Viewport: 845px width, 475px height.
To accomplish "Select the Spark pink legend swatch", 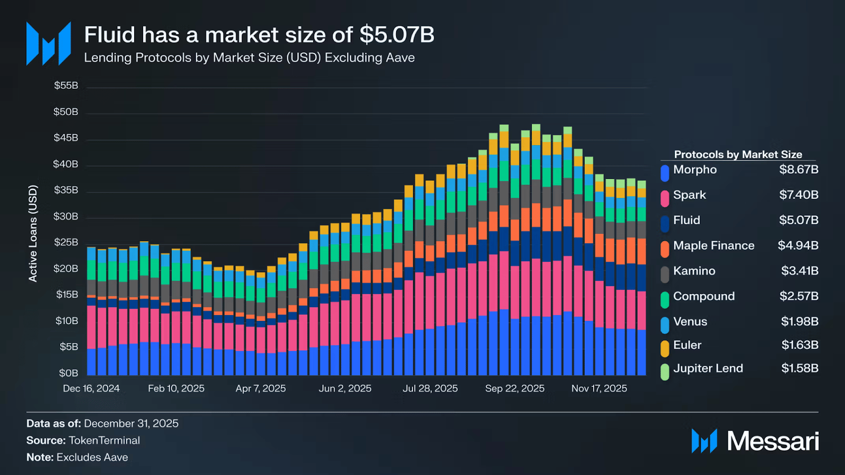I will pos(665,198).
